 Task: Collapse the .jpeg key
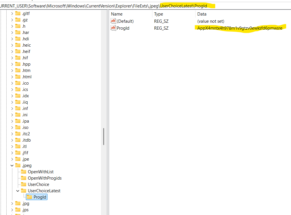point(12,165)
